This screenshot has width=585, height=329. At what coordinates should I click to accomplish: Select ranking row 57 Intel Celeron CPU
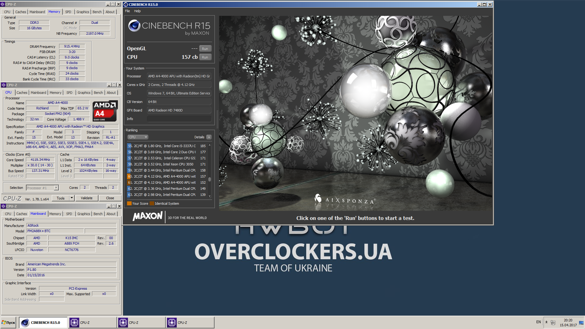(x=167, y=158)
